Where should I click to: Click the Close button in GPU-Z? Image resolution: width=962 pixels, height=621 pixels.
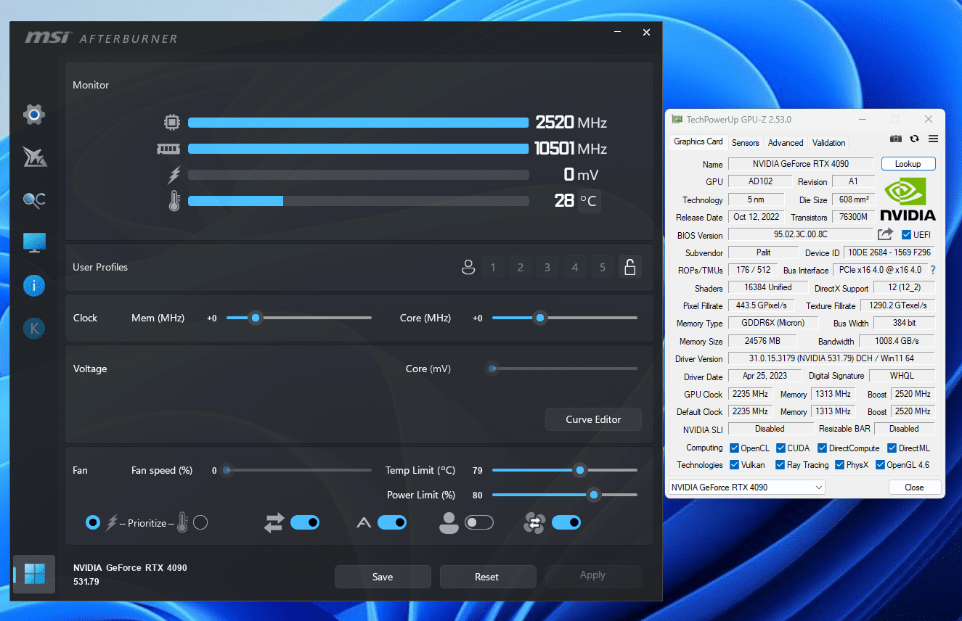[915, 488]
